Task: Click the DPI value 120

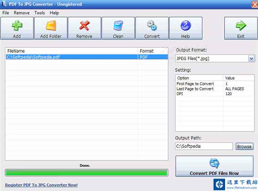Action: click(x=228, y=94)
